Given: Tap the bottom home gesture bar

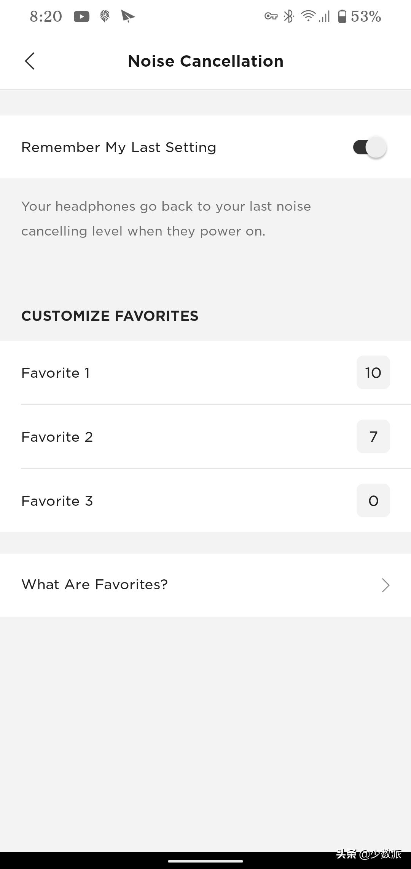Looking at the screenshot, I should click(x=205, y=861).
